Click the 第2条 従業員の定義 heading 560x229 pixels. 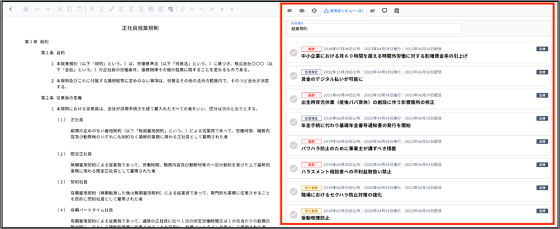[61, 97]
